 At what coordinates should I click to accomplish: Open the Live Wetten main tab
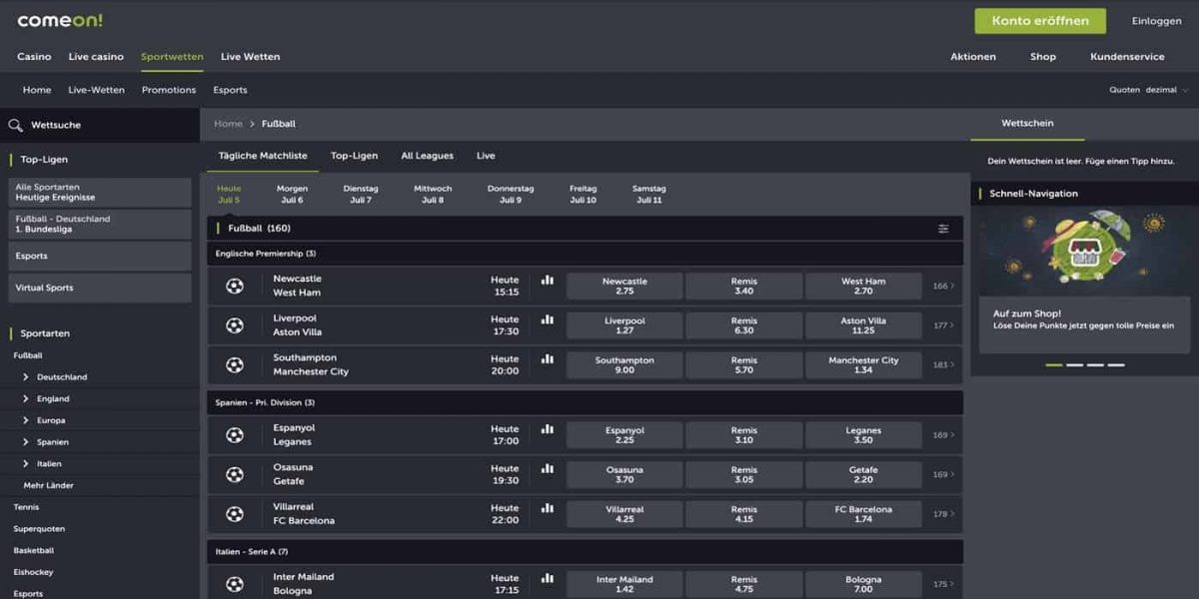(x=250, y=57)
